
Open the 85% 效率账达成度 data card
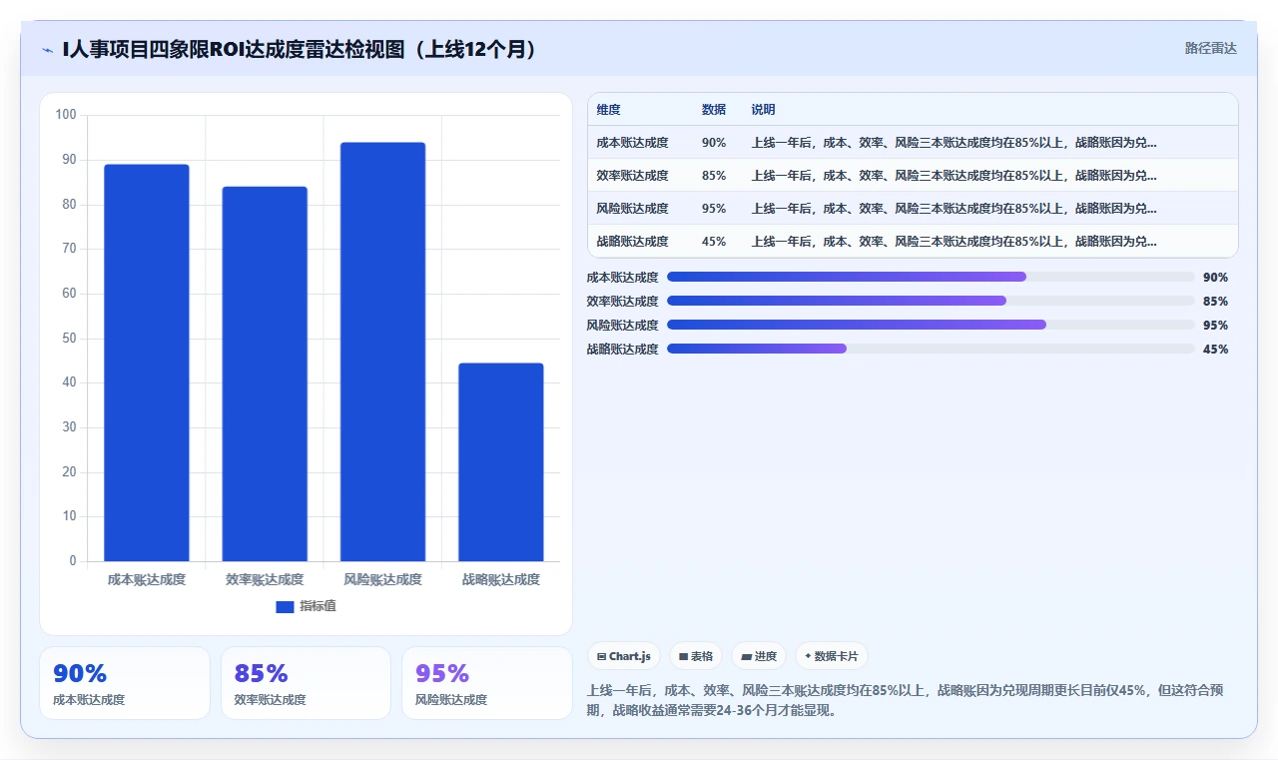pyautogui.click(x=306, y=683)
